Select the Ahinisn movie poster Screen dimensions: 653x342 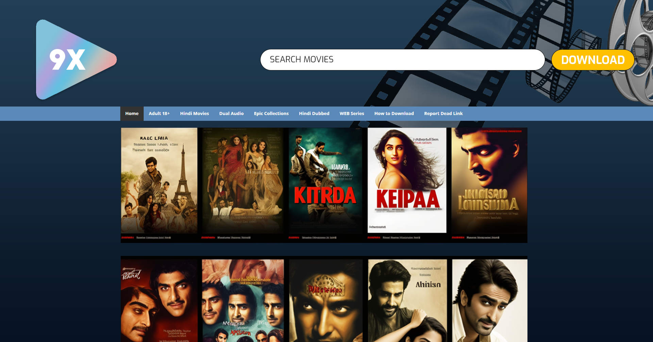(x=407, y=300)
